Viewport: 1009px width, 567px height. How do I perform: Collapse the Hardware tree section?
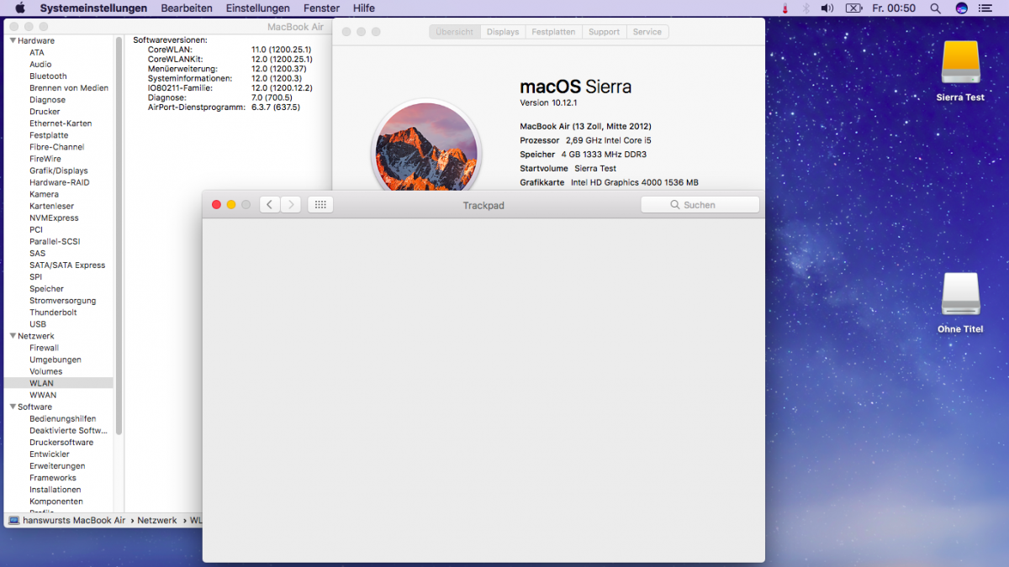13,40
